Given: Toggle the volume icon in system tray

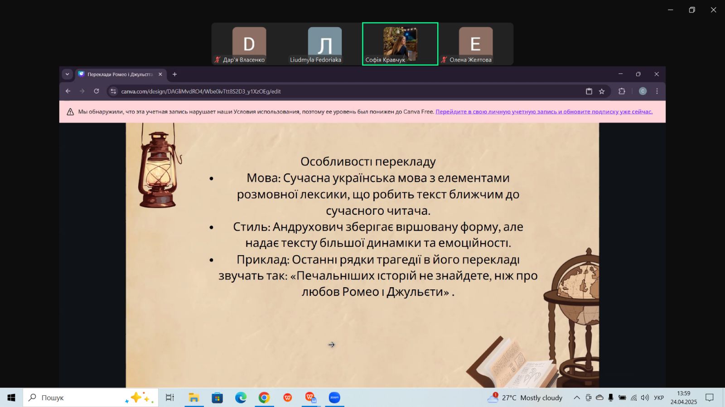Looking at the screenshot, I should [645, 398].
